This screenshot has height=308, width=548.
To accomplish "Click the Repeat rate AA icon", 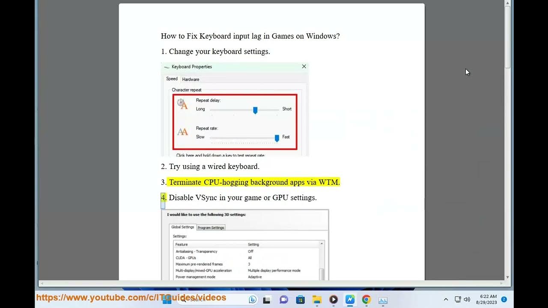I will 183,132.
